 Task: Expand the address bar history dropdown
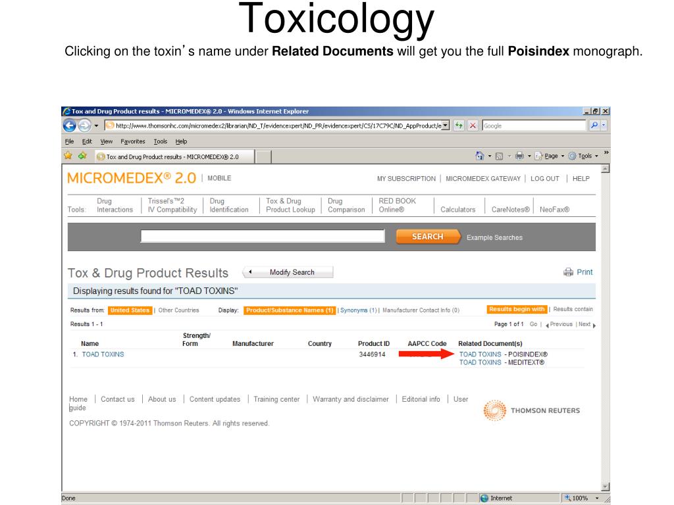446,126
